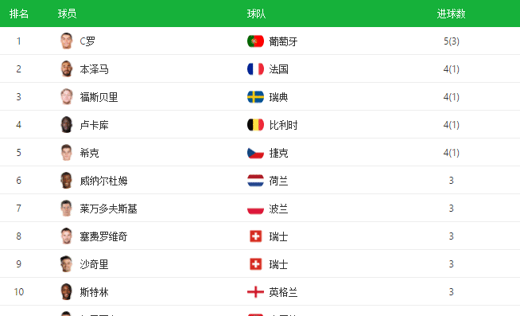The width and height of the screenshot is (520, 316).
Task: Select 斯特林's player photo
Action: (x=66, y=292)
